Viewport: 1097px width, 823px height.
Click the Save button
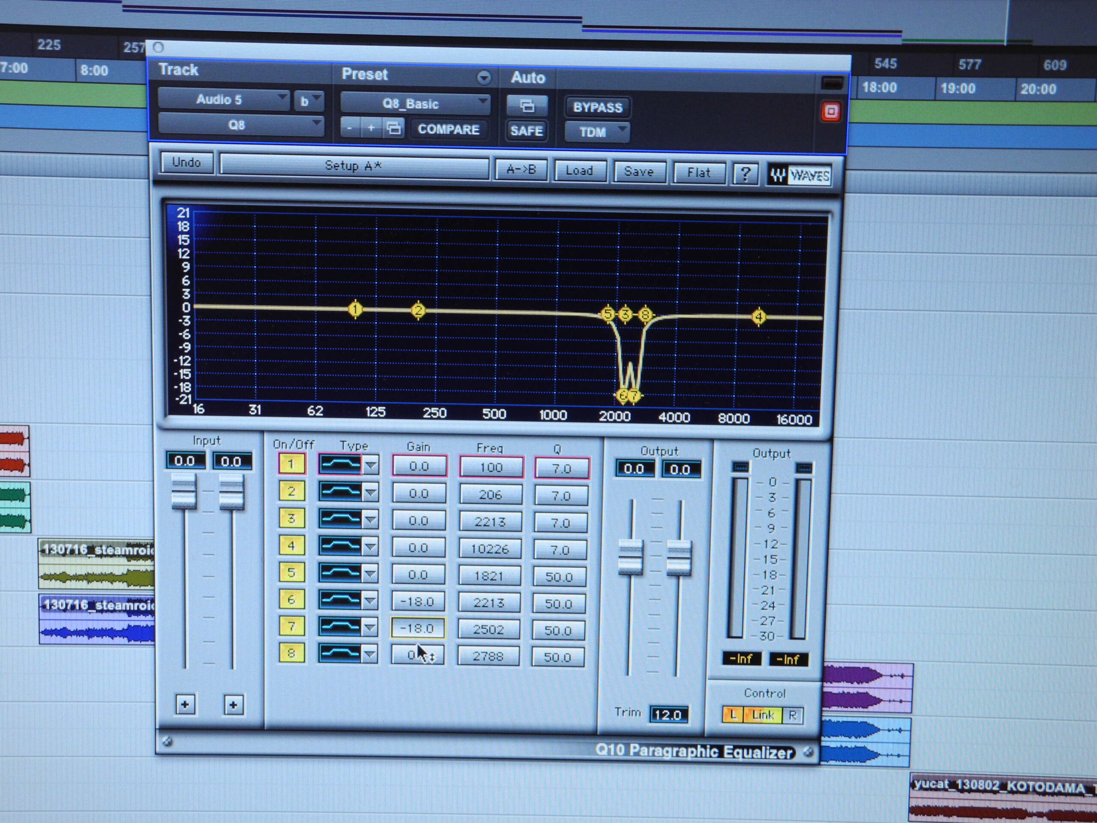point(639,171)
